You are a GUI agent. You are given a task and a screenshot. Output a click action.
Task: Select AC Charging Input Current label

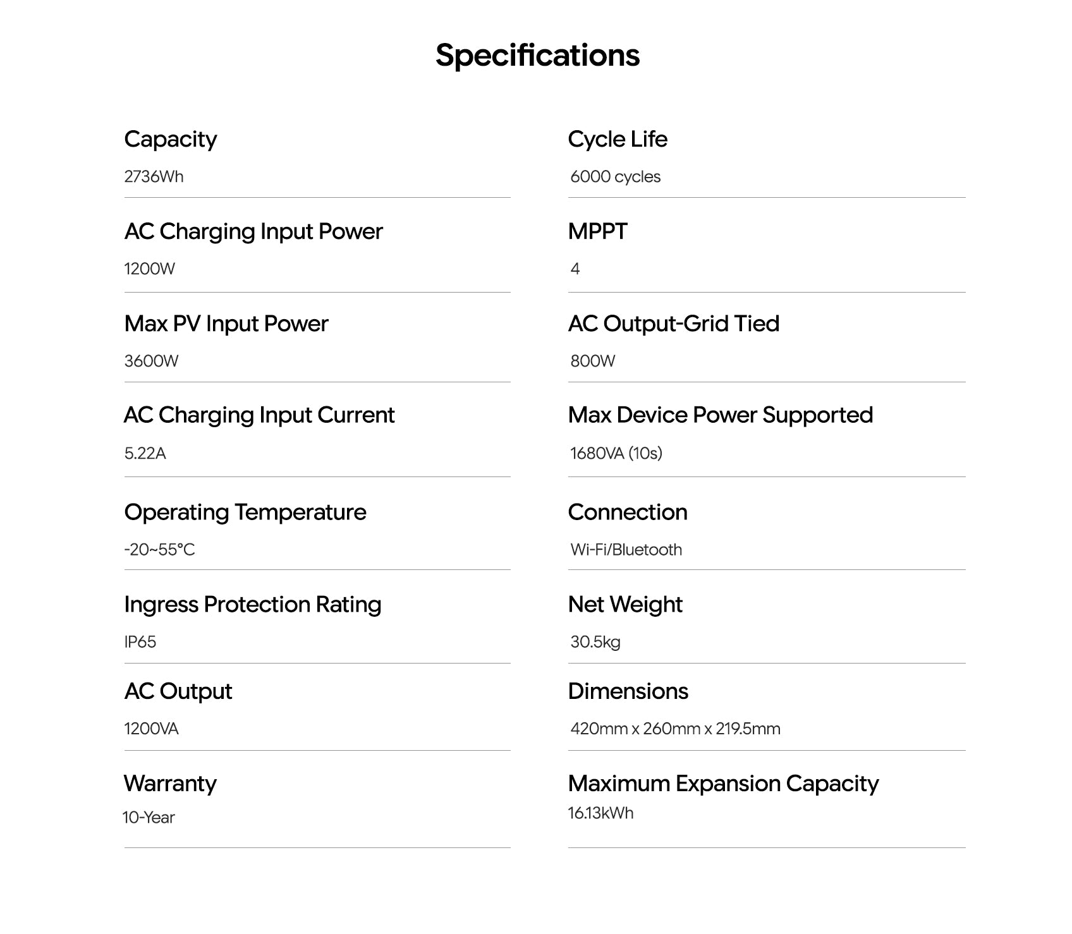pyautogui.click(x=259, y=415)
